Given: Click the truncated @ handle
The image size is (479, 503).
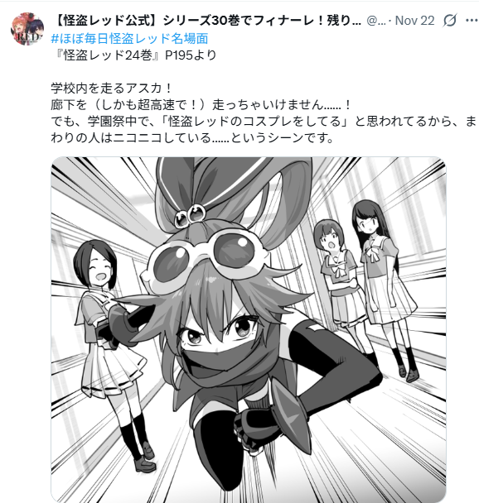Looking at the screenshot, I should (x=376, y=21).
